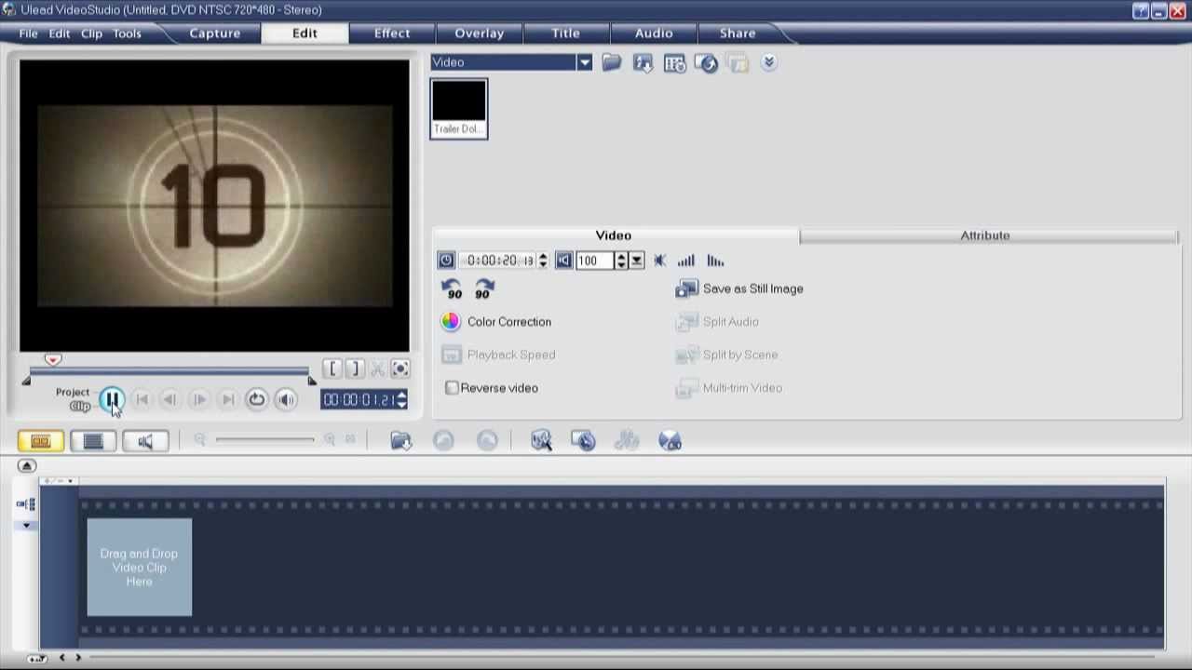Enlarge the preview window
The height and width of the screenshot is (670, 1192).
point(400,369)
